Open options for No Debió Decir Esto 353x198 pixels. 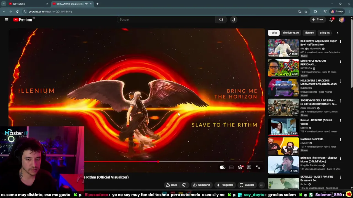pos(340,140)
